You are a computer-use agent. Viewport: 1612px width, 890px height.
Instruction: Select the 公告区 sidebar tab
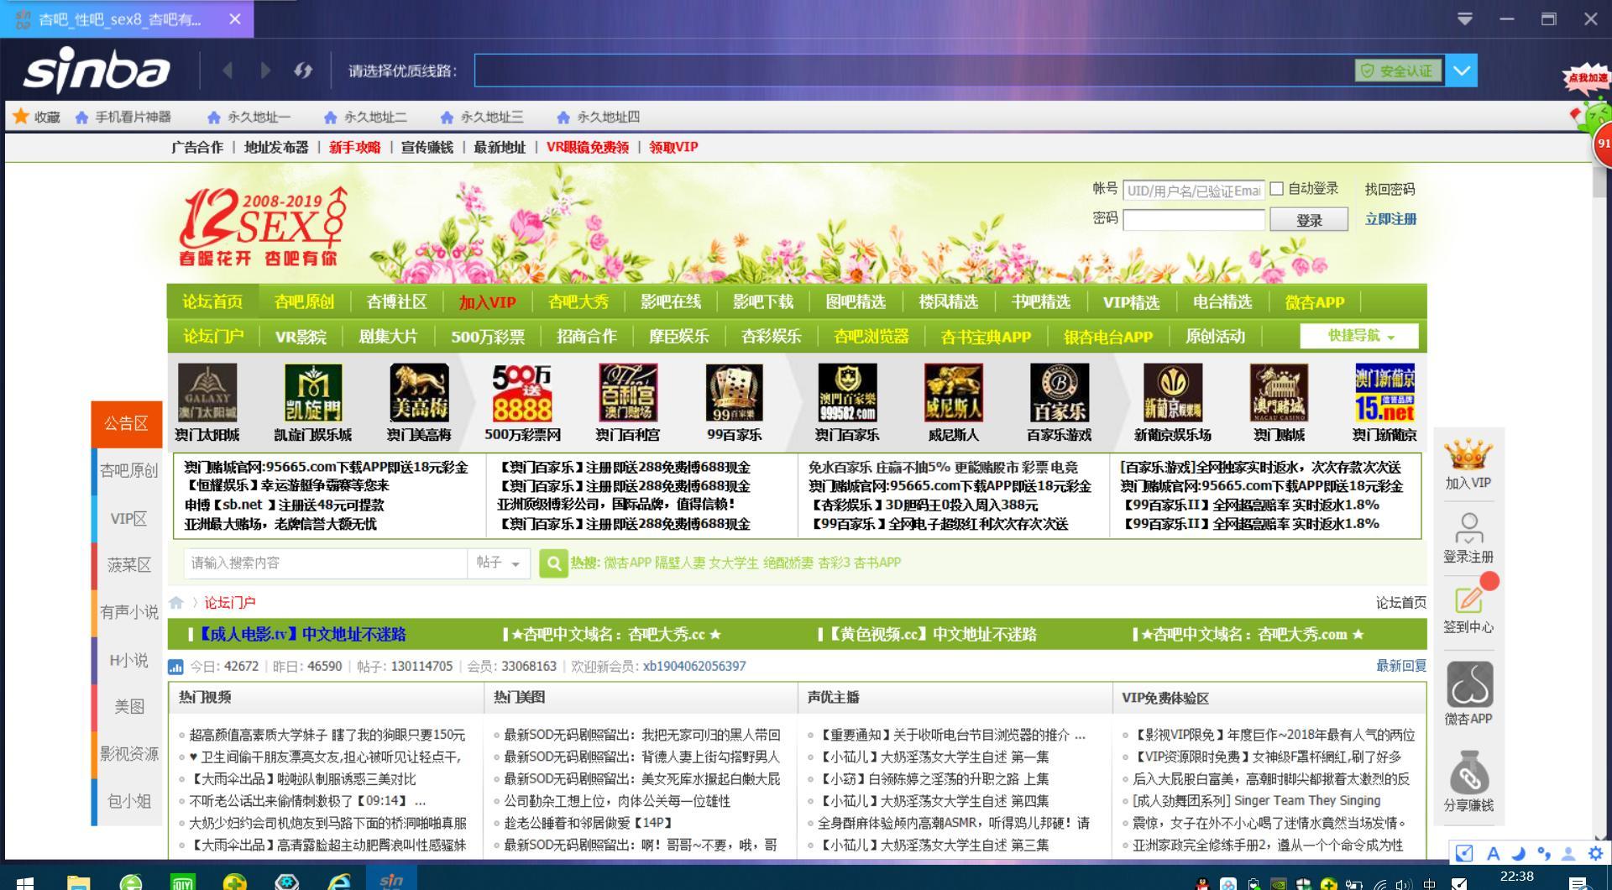[127, 423]
